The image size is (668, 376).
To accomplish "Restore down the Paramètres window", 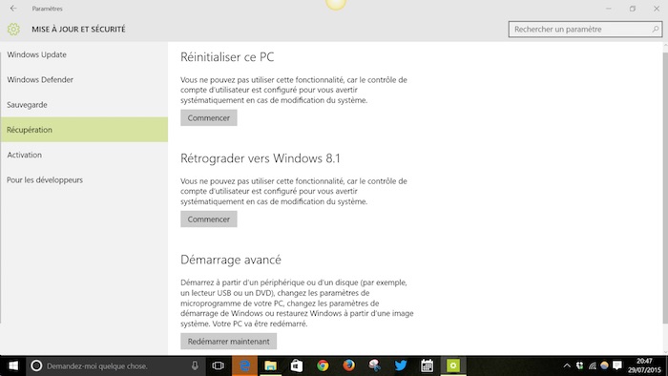I will [633, 9].
